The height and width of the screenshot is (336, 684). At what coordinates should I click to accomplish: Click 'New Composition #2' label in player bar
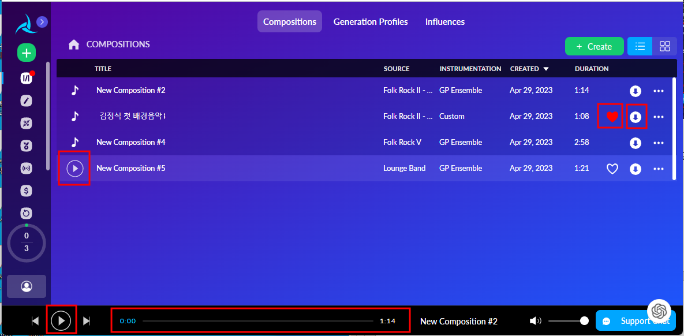tap(459, 322)
